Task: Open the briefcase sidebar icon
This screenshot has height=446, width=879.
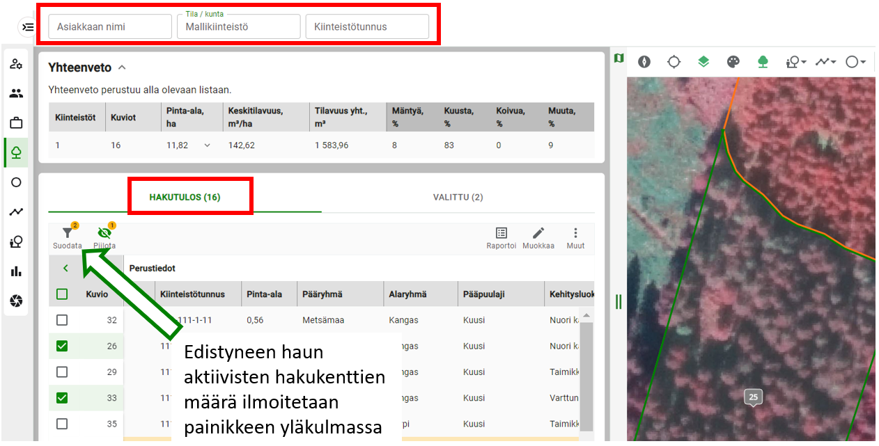Action: point(16,123)
